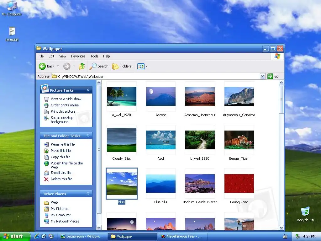
Task: Open My Network Places link
Action: (65, 221)
